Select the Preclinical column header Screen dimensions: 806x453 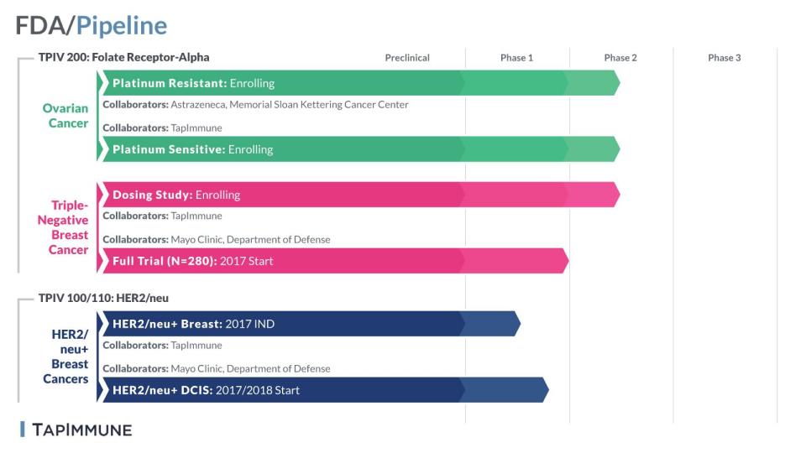coord(407,58)
